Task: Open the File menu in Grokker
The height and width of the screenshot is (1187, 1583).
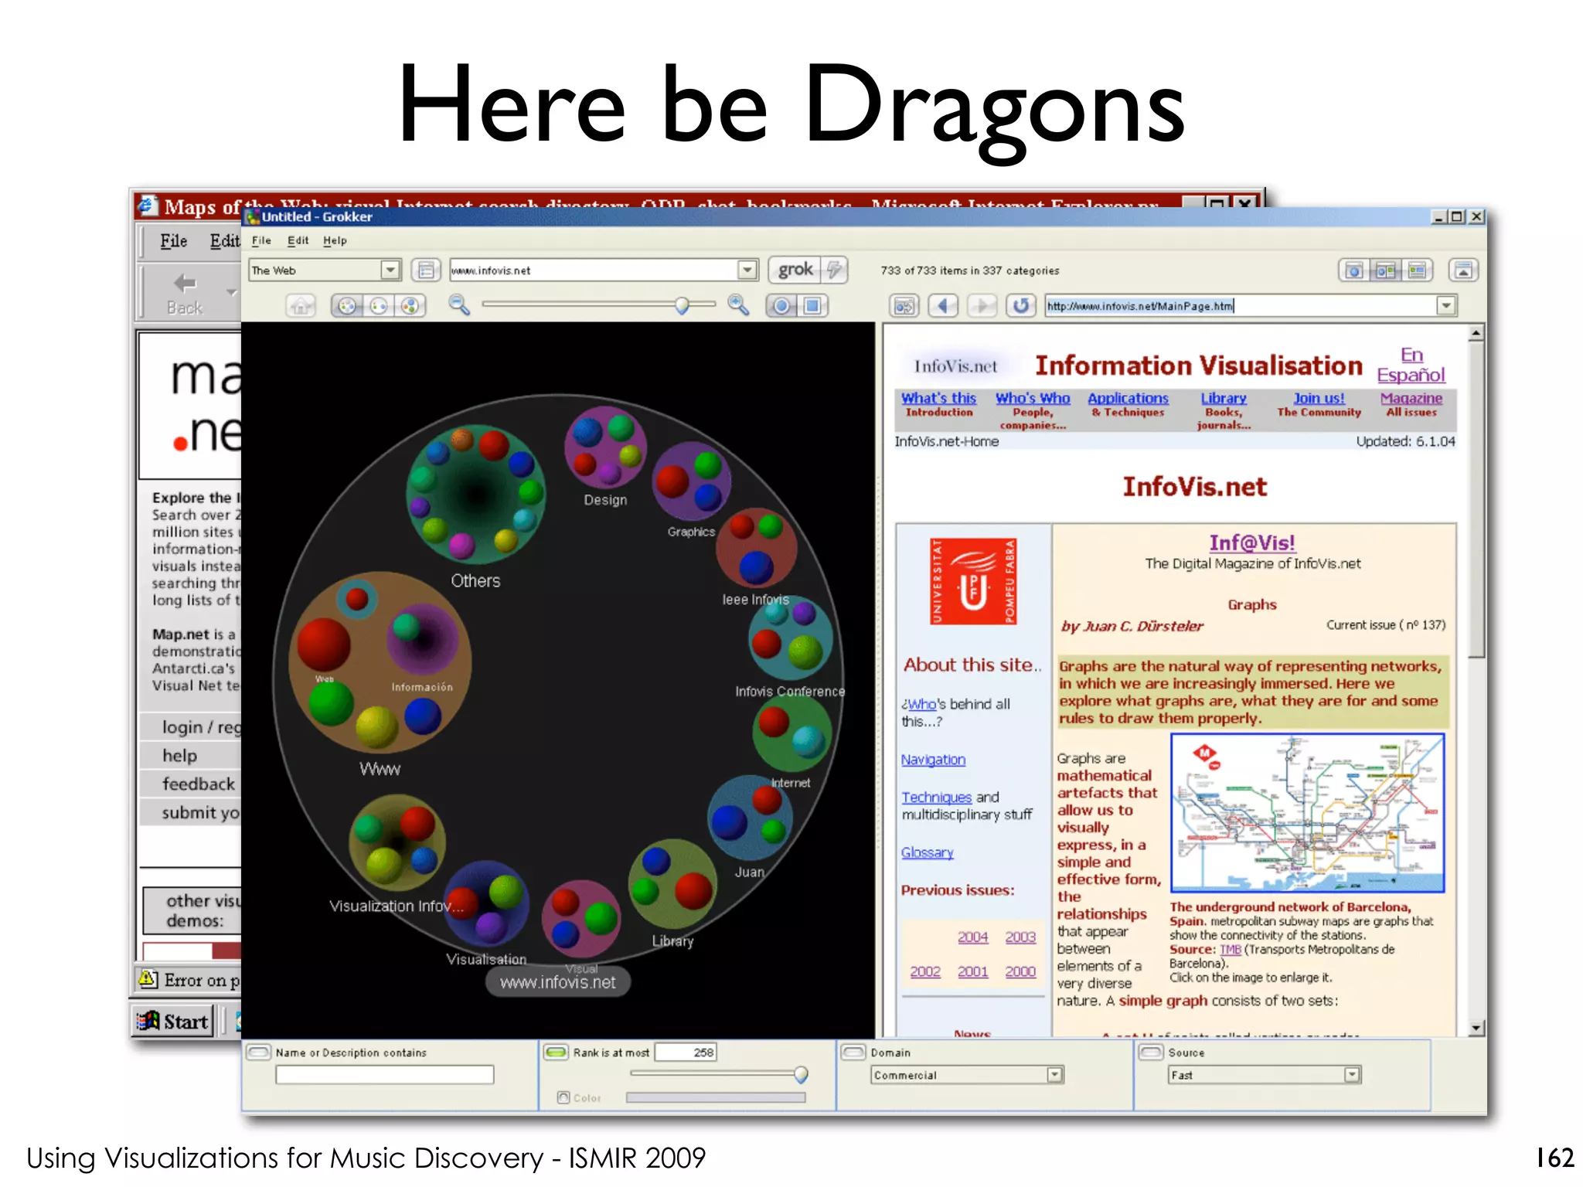Action: (x=261, y=240)
